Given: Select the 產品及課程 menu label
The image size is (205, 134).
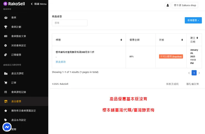Looking at the screenshot, I should pyautogui.click(x=17, y=73).
